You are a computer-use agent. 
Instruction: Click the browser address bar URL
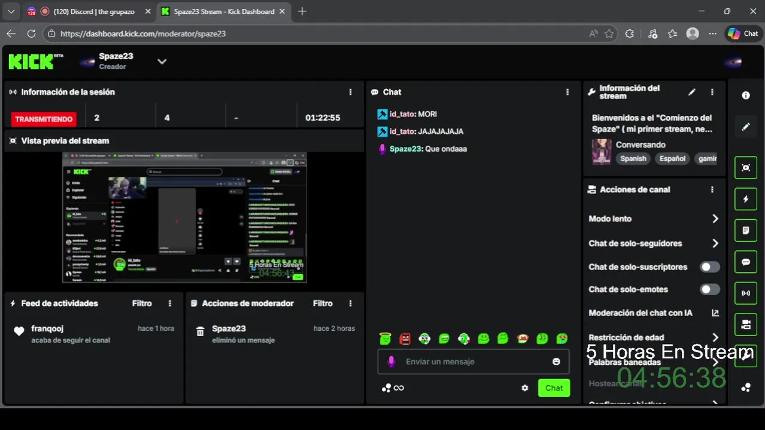pyautogui.click(x=143, y=34)
